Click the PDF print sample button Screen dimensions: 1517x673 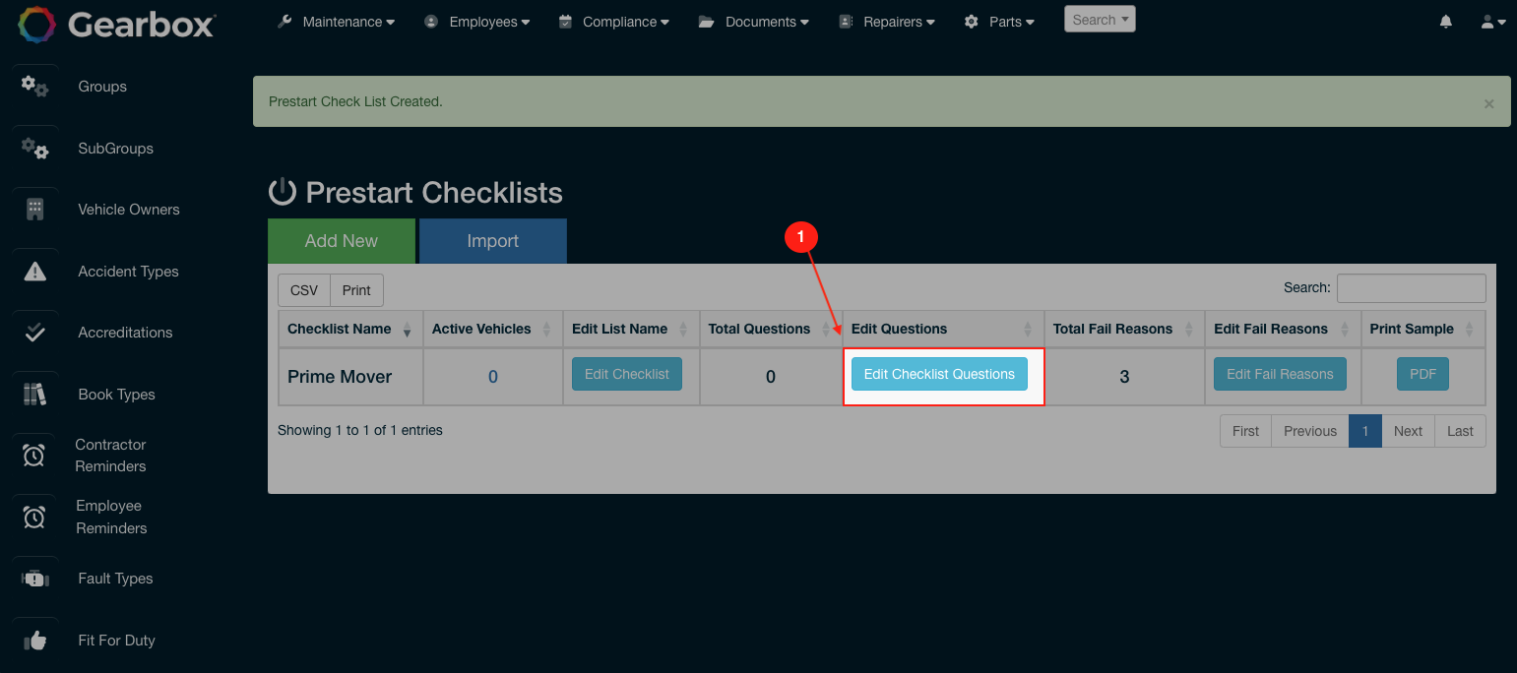tap(1422, 375)
